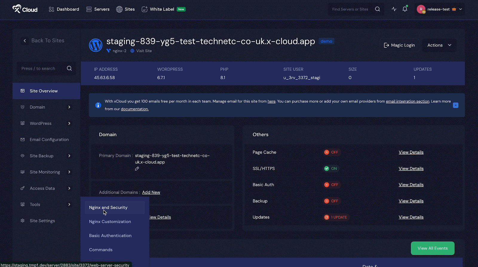Edit the primary domain pencil icon

[137, 169]
